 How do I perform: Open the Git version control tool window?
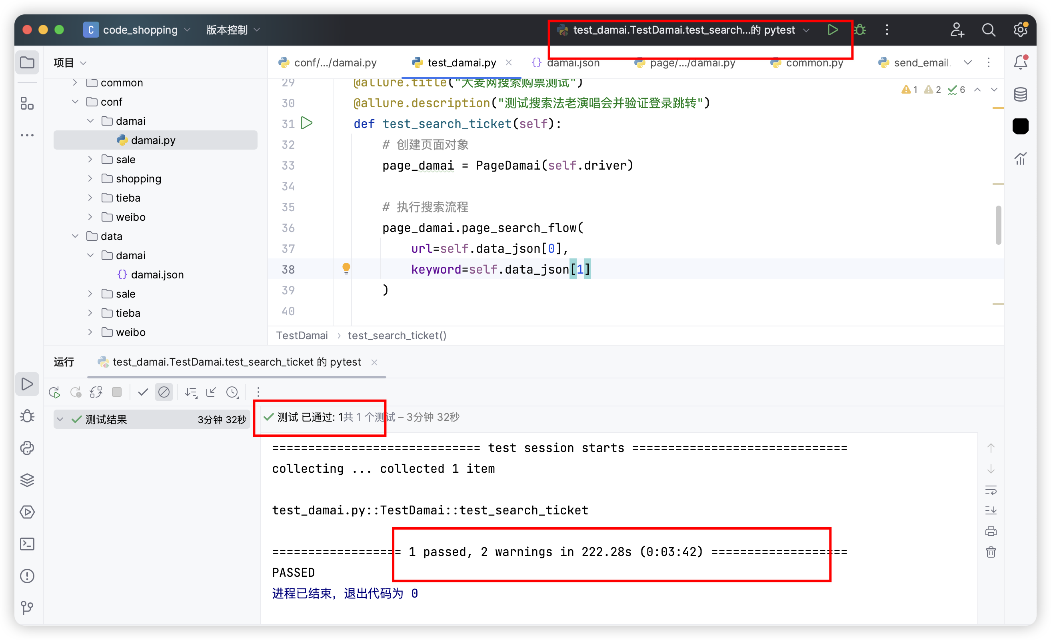27,608
